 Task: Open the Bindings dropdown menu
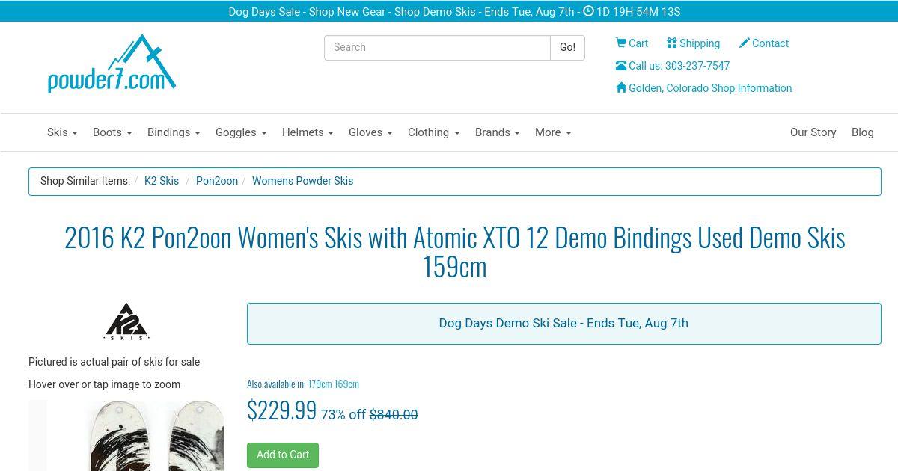pos(174,132)
